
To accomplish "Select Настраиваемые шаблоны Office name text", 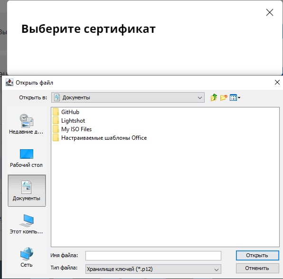I will click(x=104, y=138).
